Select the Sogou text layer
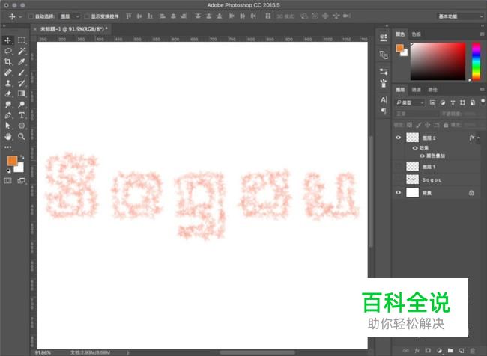 tap(438, 179)
